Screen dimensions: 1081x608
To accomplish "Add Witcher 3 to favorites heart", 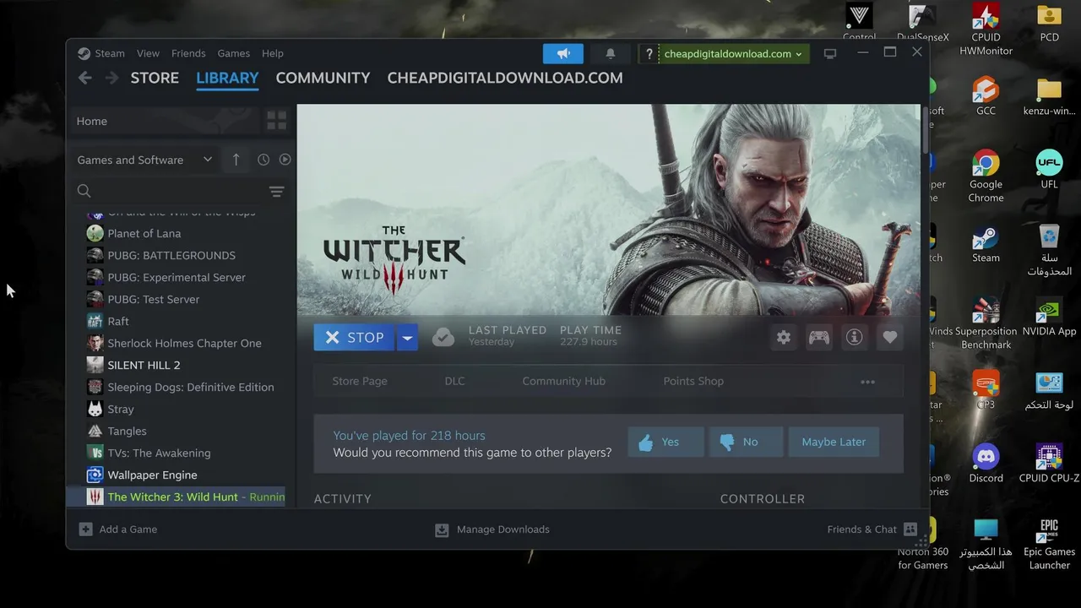I will [889, 338].
